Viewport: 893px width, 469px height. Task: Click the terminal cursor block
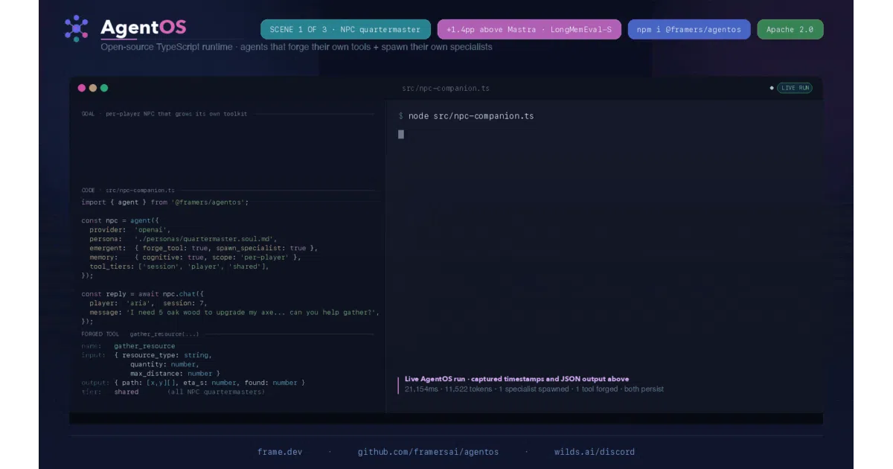[x=401, y=134]
